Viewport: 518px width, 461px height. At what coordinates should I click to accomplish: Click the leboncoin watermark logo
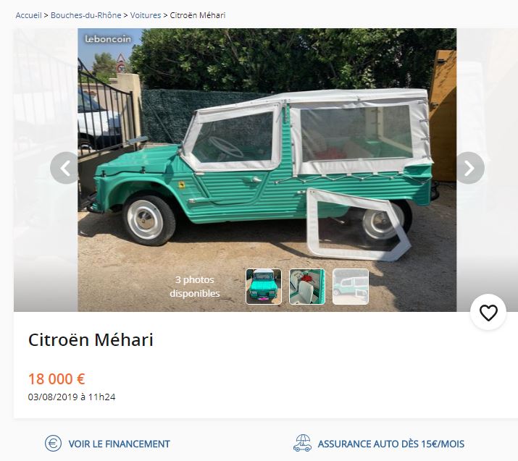[x=108, y=39]
